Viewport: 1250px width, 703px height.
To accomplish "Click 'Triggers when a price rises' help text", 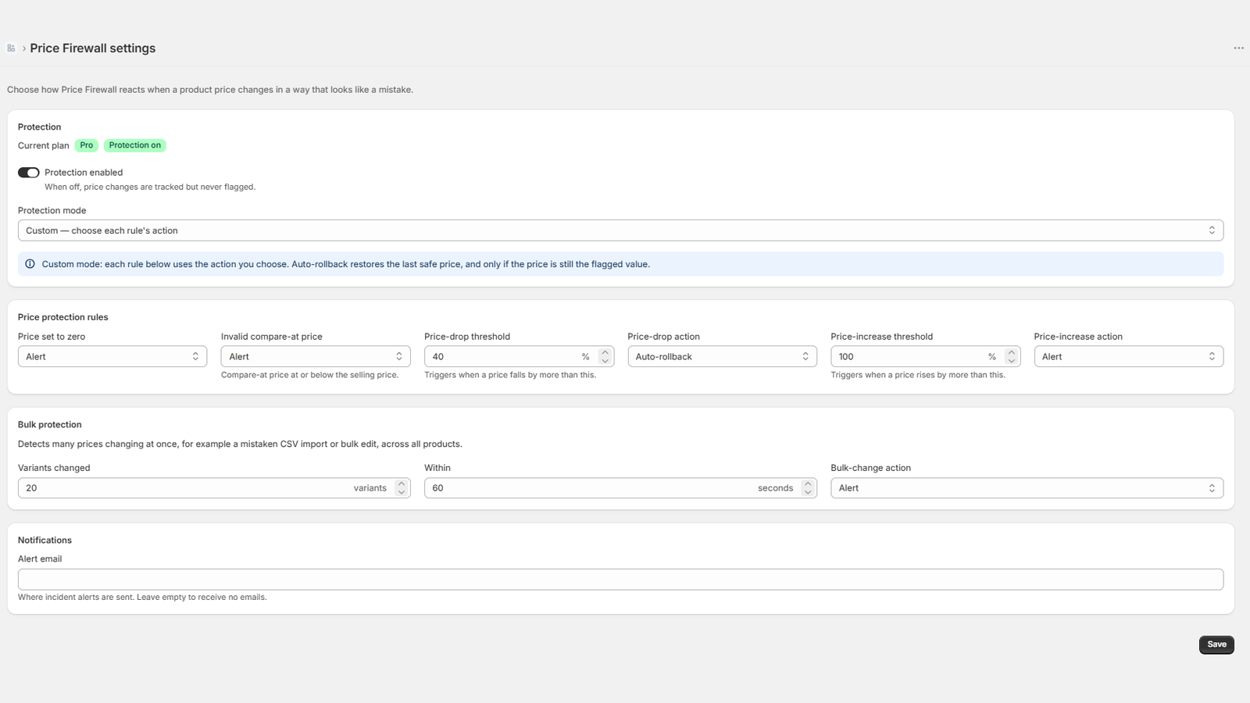I will (x=918, y=375).
